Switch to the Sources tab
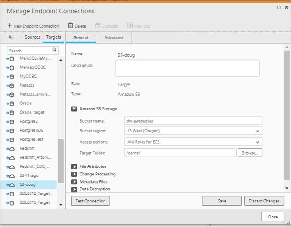Screen dimensions: 291x227 tap(32, 37)
